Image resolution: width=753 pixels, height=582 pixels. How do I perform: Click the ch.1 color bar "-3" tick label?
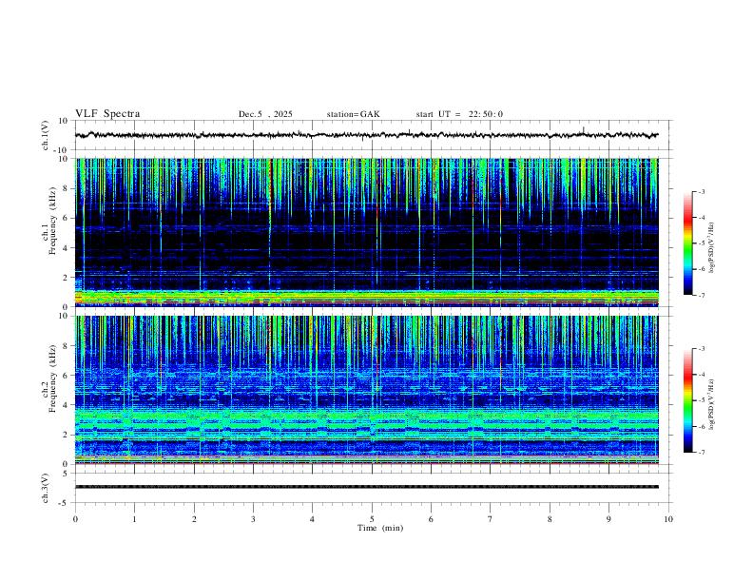[x=701, y=191]
